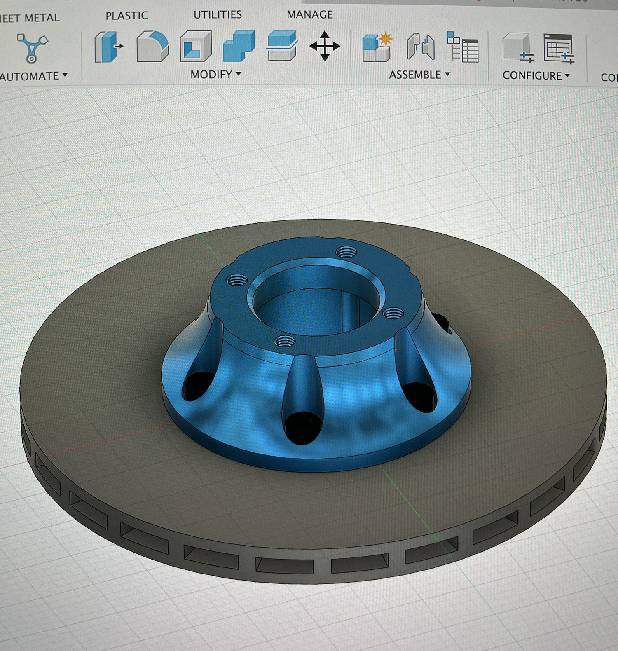This screenshot has width=618, height=651.
Task: Activate the Move/Copy arrows tool
Action: [325, 46]
